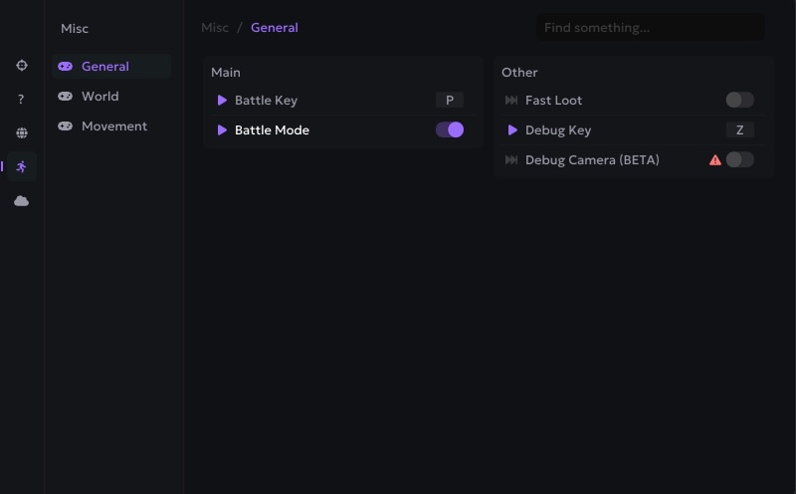Expand Debug Key using its arrow
796x494 pixels.
tap(512, 130)
